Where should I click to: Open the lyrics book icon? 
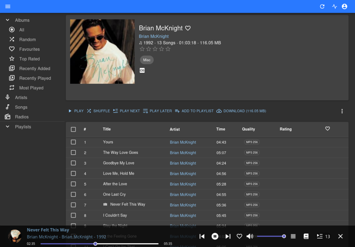point(306,236)
